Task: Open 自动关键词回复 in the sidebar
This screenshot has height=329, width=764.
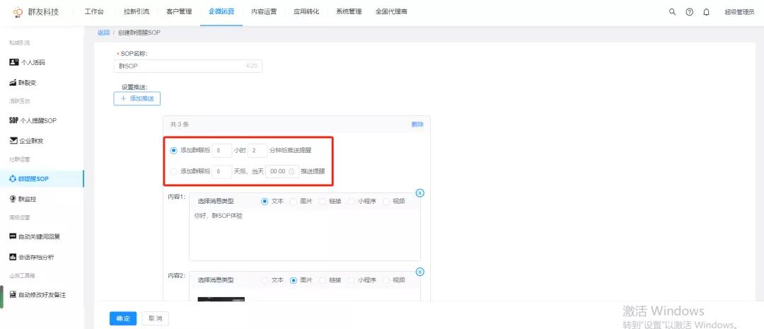Action: tap(40, 236)
